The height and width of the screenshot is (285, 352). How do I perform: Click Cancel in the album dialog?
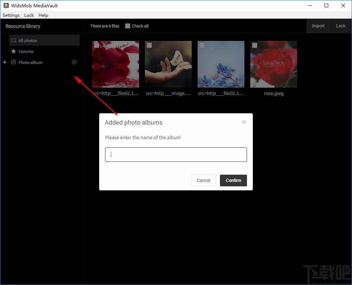click(203, 180)
